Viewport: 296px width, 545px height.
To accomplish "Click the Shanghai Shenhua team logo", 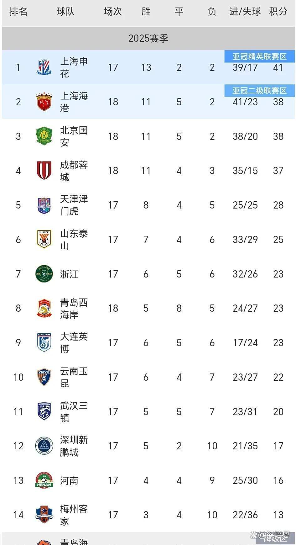I will [44, 67].
